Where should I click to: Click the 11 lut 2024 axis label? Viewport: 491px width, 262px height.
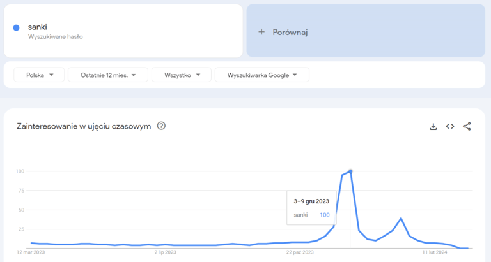coord(433,252)
